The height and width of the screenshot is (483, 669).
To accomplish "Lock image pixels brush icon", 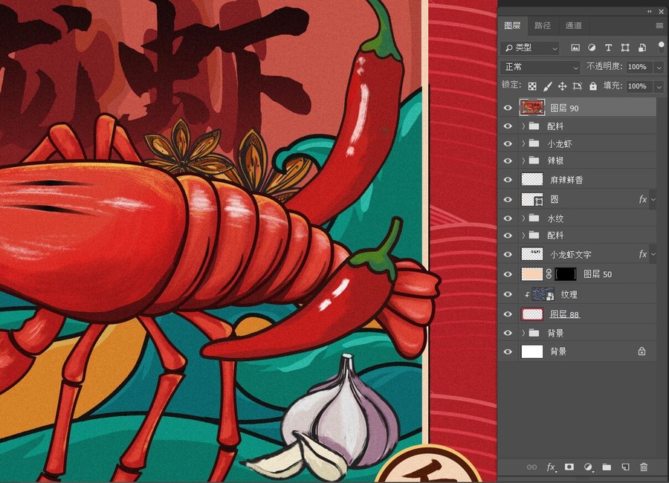I will pyautogui.click(x=547, y=87).
